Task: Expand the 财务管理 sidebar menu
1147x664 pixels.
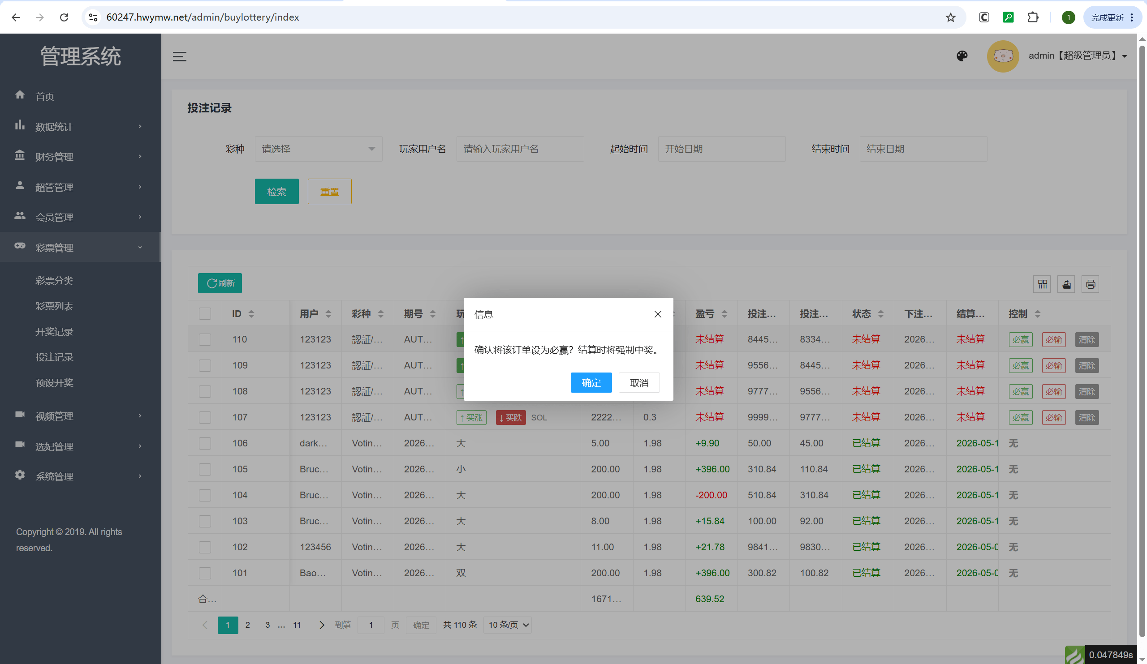Action: pyautogui.click(x=81, y=156)
